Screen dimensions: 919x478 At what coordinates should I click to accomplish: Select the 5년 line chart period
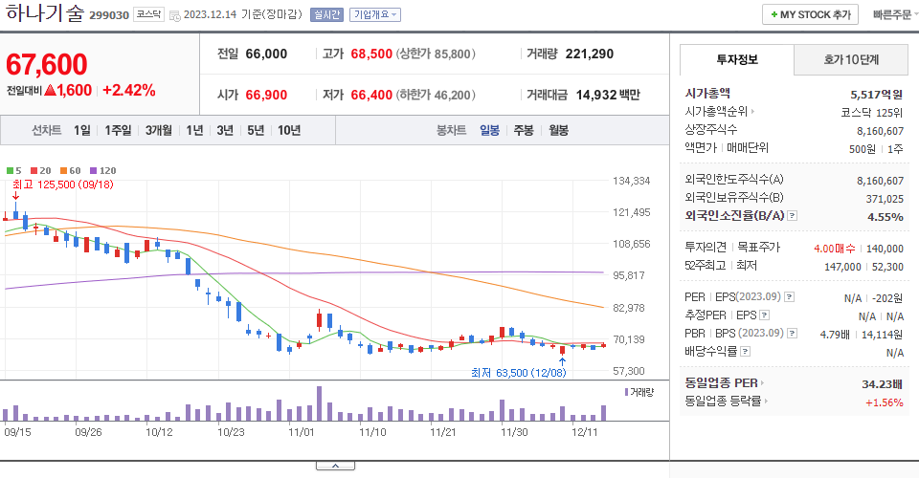point(256,130)
